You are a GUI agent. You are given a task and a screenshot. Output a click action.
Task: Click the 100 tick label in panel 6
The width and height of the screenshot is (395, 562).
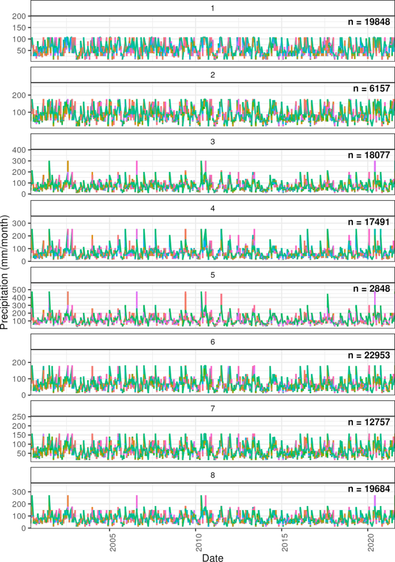19,379
